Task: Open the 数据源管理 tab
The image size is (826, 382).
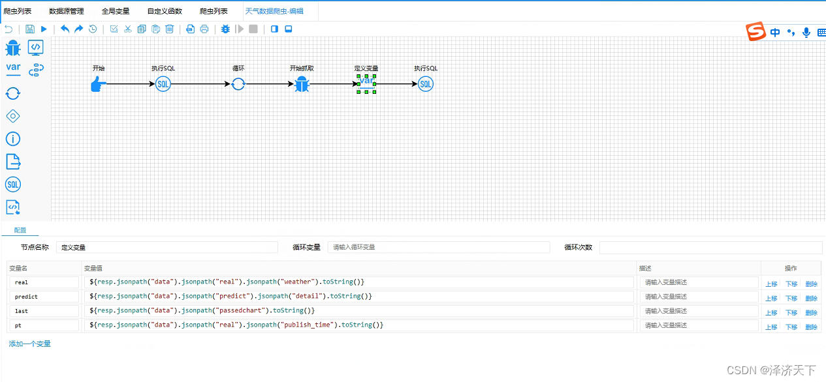Action: point(67,11)
